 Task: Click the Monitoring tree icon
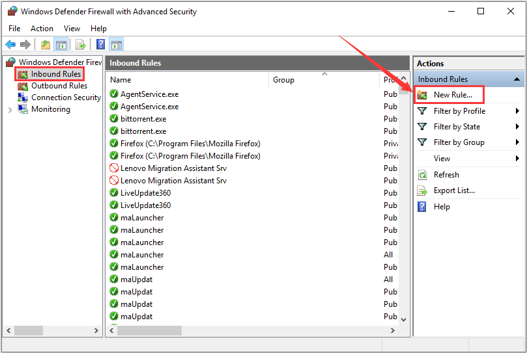point(23,109)
